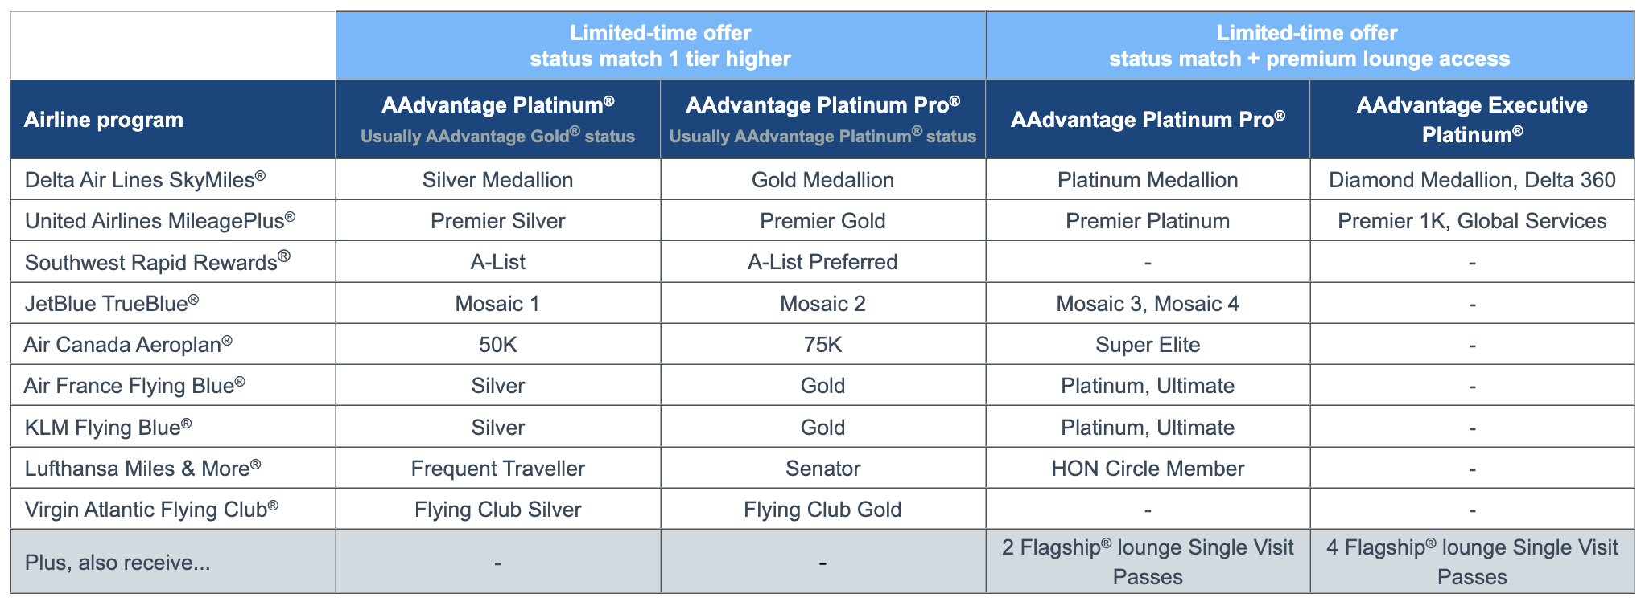The width and height of the screenshot is (1645, 606).
Task: Click the Southwest Rapid Rewards row label
Action: [158, 262]
